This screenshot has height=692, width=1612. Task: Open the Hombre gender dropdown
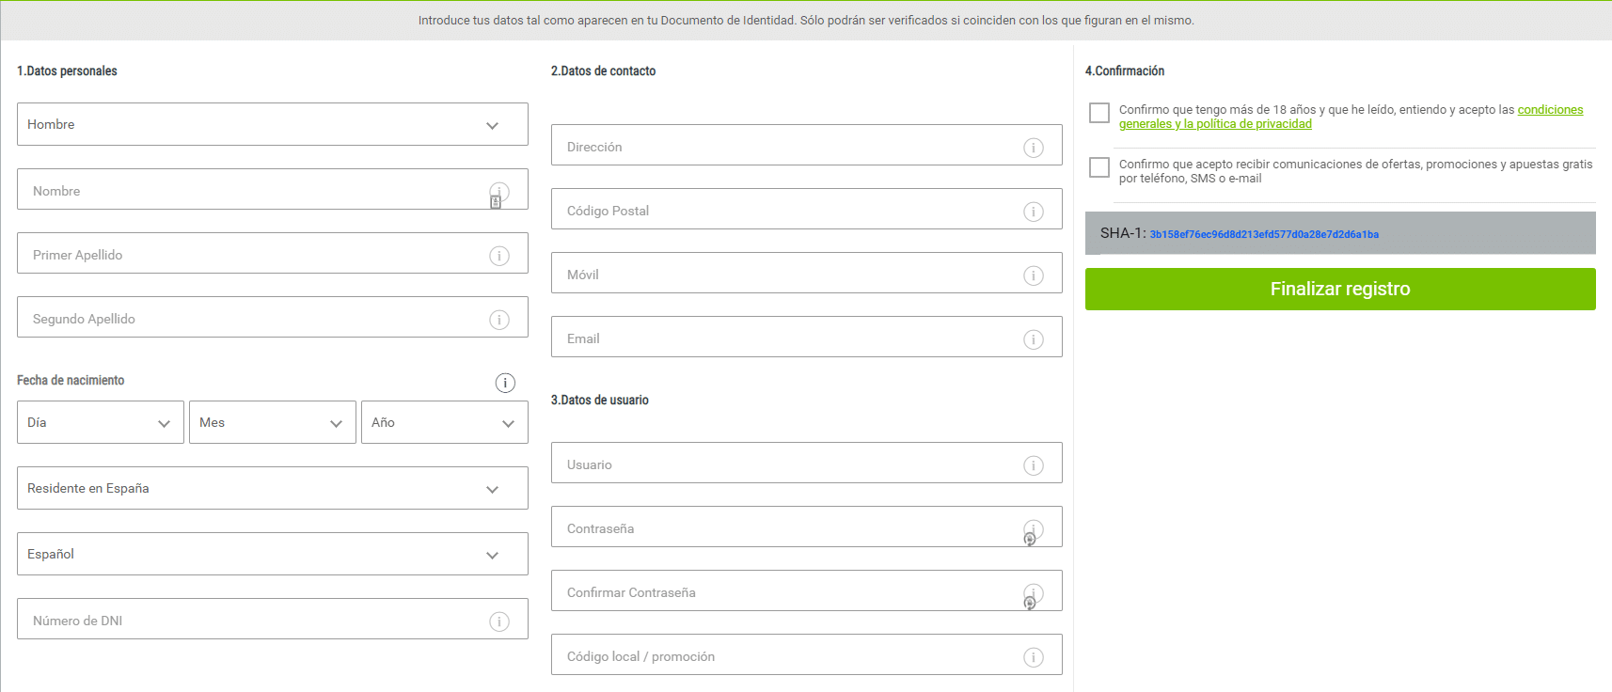pos(272,124)
